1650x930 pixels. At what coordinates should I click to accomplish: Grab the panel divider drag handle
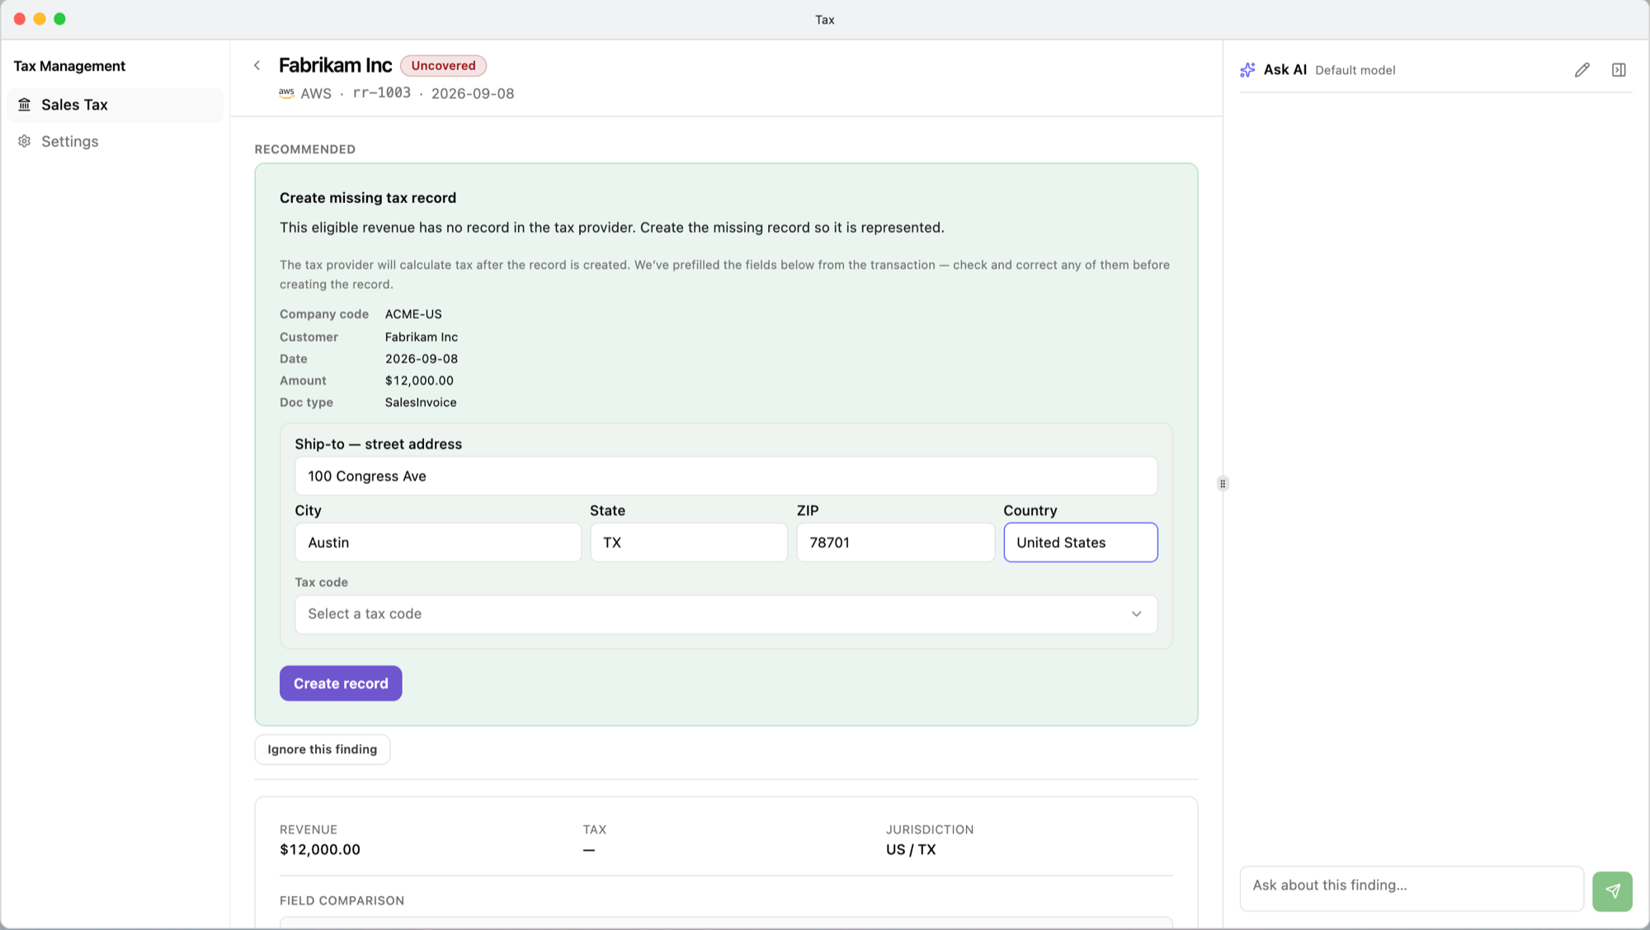click(x=1223, y=484)
